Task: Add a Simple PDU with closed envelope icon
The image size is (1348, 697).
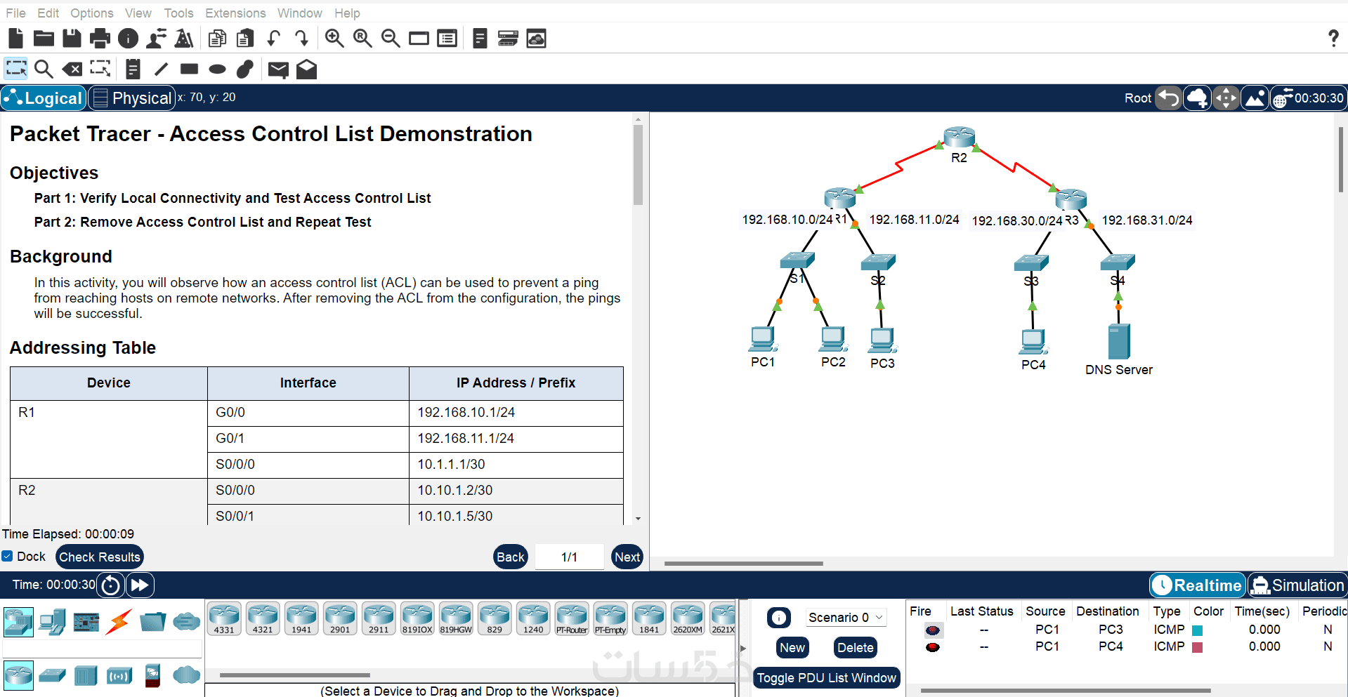Action: [x=278, y=69]
